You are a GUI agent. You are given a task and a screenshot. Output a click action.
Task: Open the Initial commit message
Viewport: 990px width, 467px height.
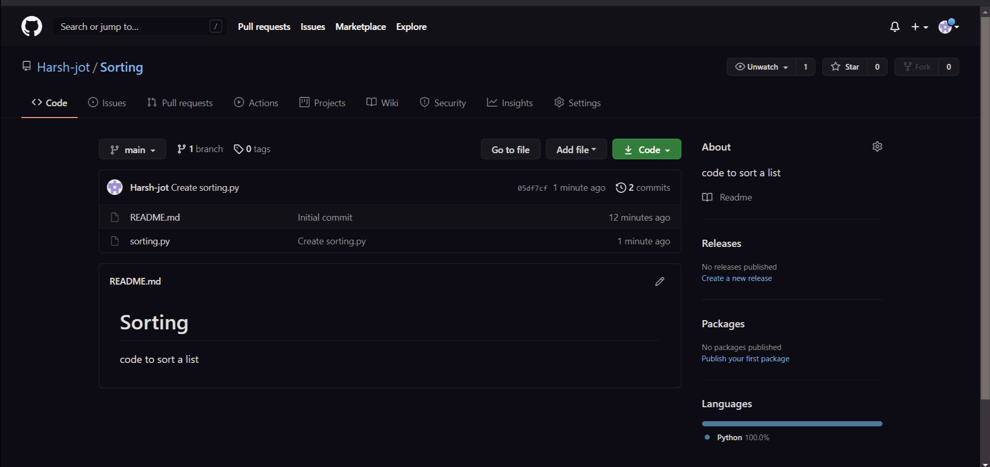tap(325, 218)
